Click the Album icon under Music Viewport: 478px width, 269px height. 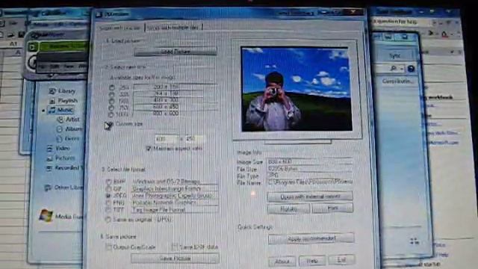pyautogui.click(x=60, y=129)
